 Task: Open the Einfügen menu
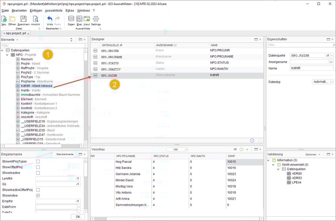(36, 11)
